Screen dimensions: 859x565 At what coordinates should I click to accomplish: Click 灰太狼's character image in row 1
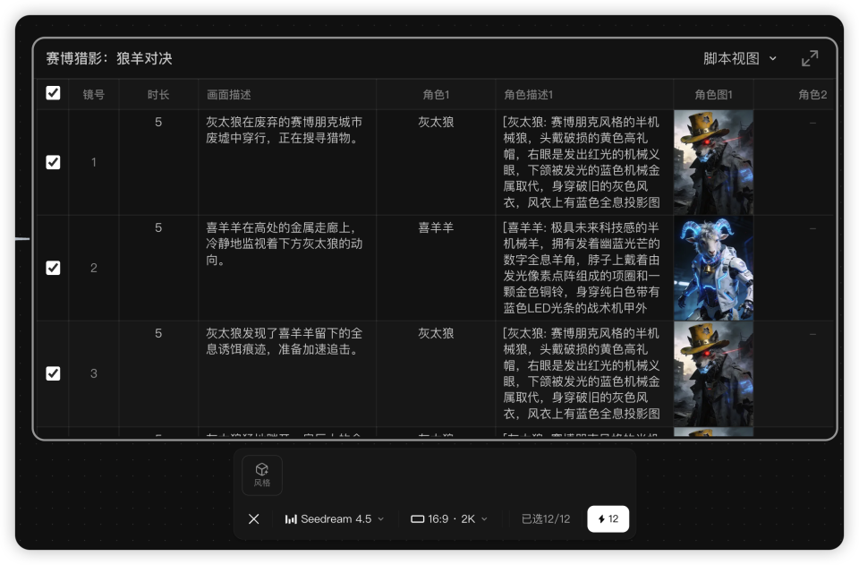click(x=713, y=162)
